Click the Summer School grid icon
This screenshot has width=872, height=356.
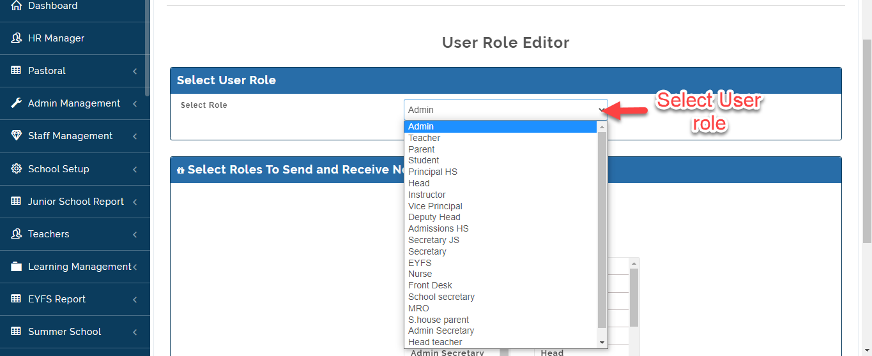pos(17,332)
